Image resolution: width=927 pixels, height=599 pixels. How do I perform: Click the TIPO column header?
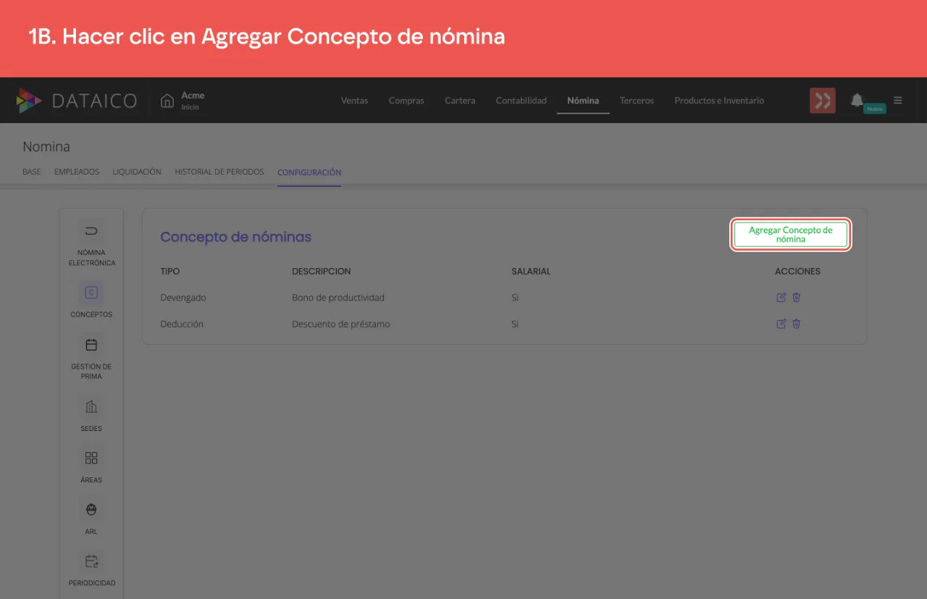[170, 271]
